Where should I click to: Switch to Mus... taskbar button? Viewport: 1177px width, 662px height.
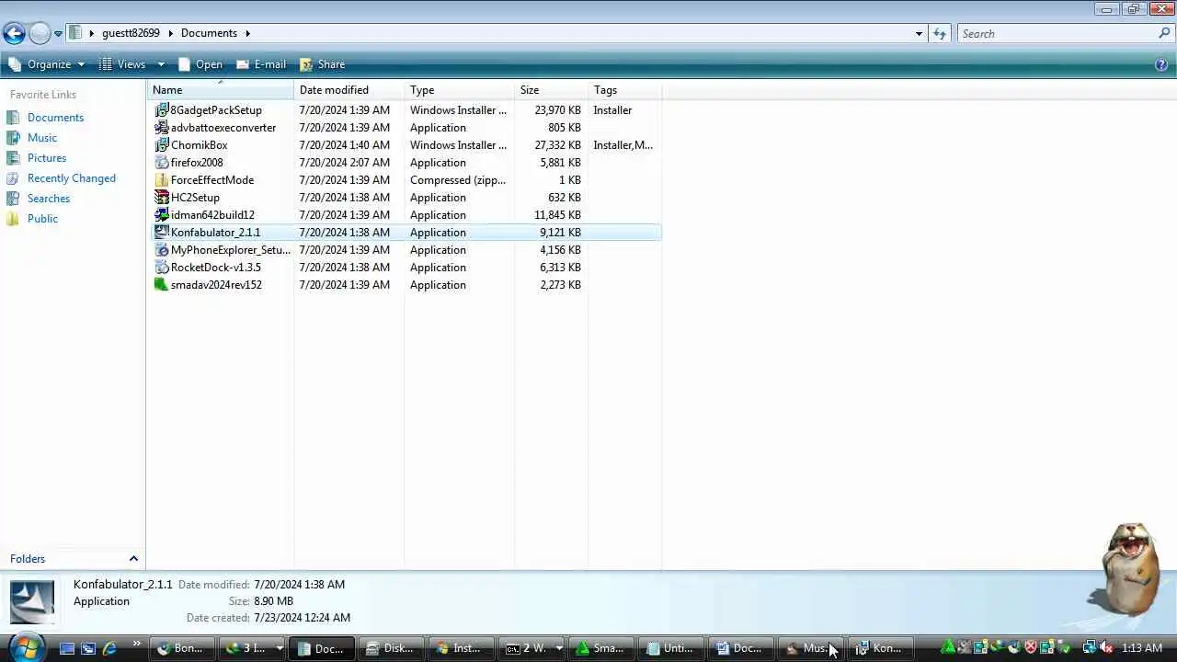point(811,648)
